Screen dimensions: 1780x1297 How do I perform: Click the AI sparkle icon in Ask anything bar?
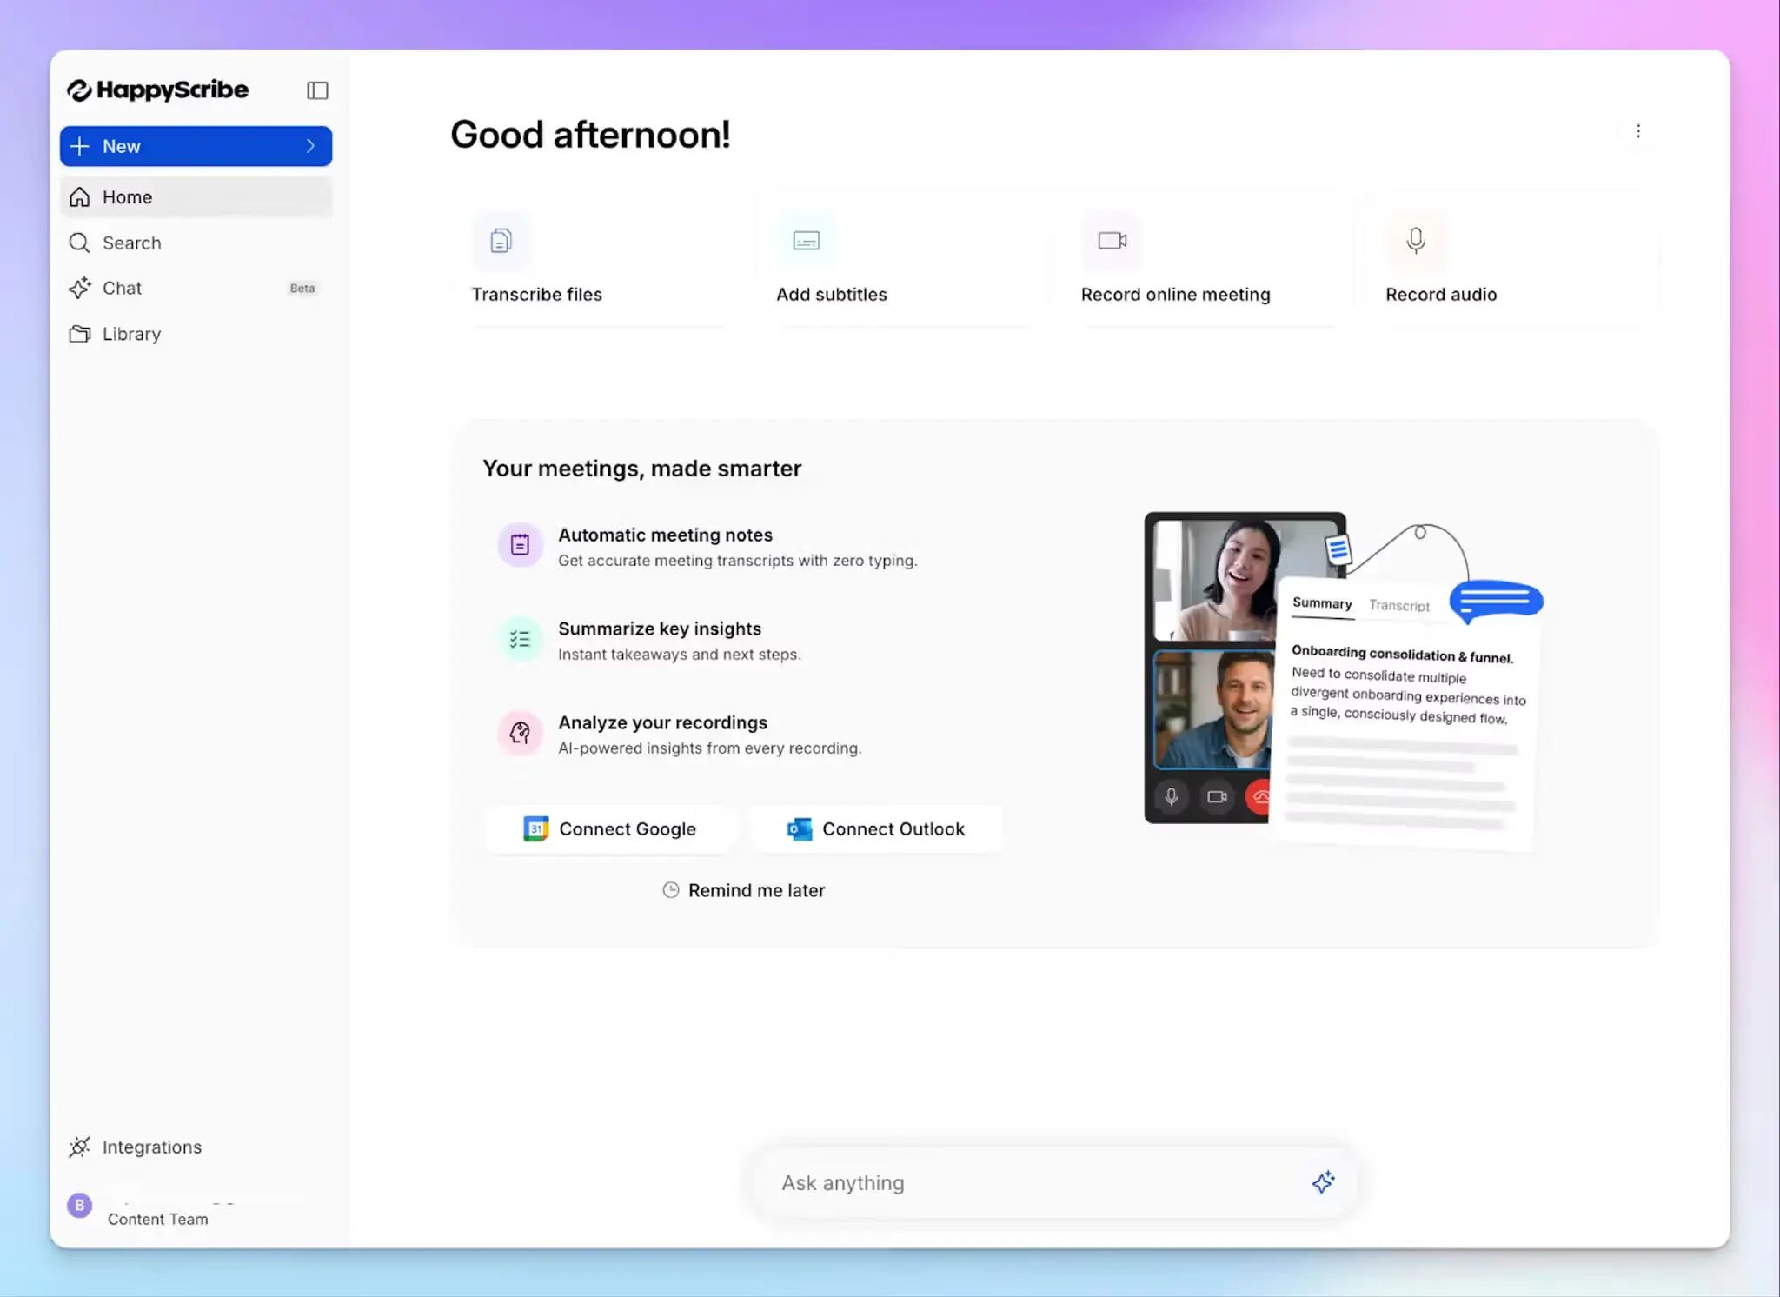(1323, 1182)
